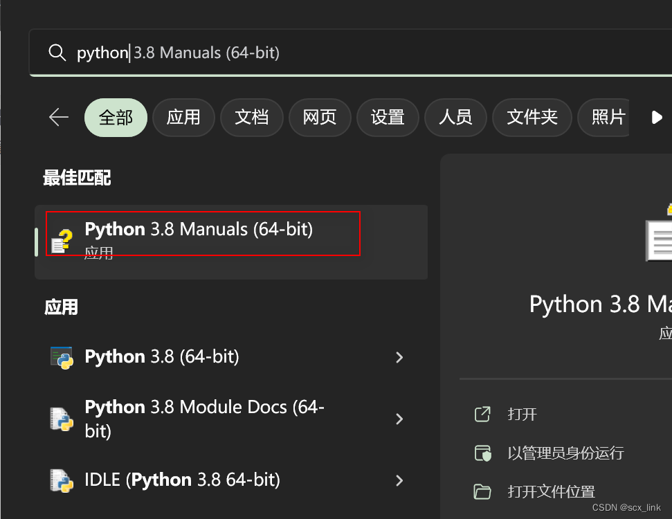Click the Python 3.8 (64-bit) console icon

pyautogui.click(x=62, y=358)
